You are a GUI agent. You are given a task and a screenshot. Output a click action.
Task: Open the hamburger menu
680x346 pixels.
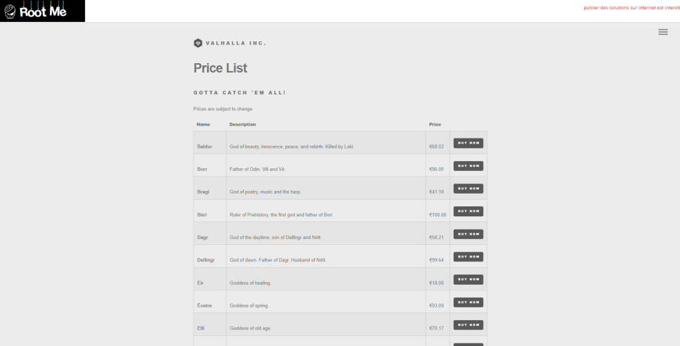tap(663, 32)
